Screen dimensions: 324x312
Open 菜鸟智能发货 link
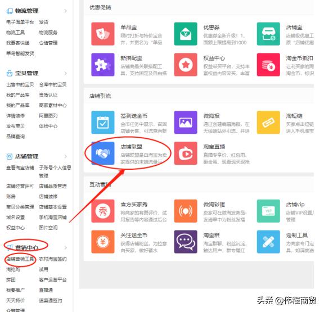click(20, 53)
